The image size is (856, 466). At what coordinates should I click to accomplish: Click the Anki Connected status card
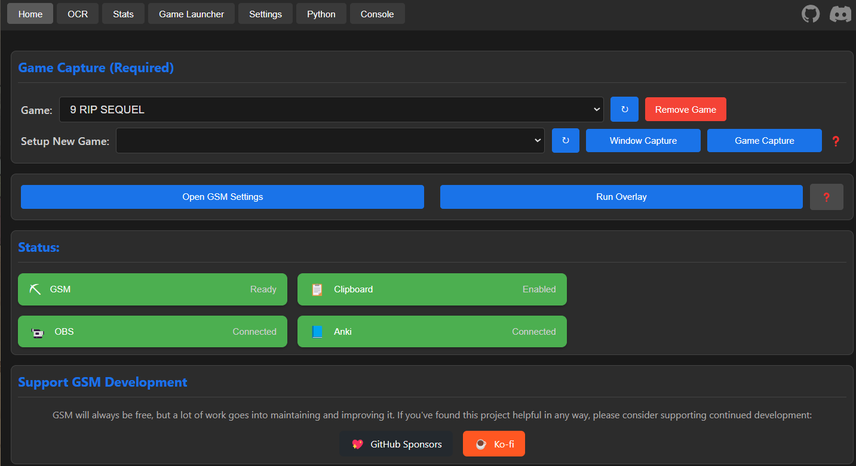click(x=432, y=332)
